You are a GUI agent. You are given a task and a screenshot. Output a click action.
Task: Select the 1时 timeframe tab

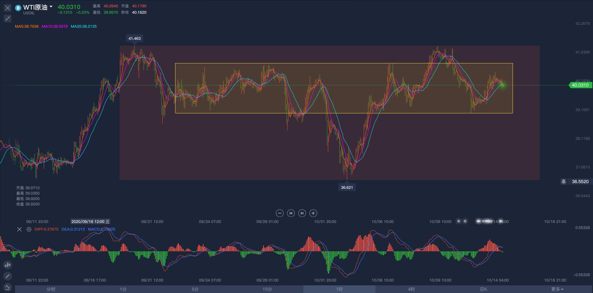[339, 289]
